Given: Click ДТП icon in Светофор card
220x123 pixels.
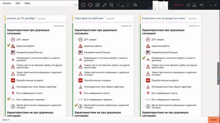Looking at the screenshot, I should (80, 40).
